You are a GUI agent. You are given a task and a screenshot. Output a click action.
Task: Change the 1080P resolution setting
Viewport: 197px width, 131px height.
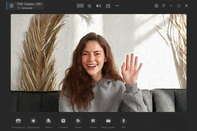coord(80,6)
